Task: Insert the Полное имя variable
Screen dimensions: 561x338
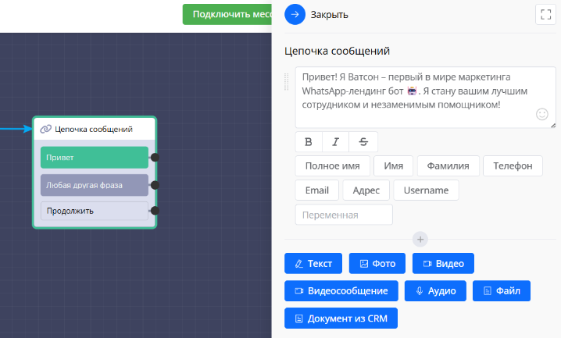Action: 332,165
